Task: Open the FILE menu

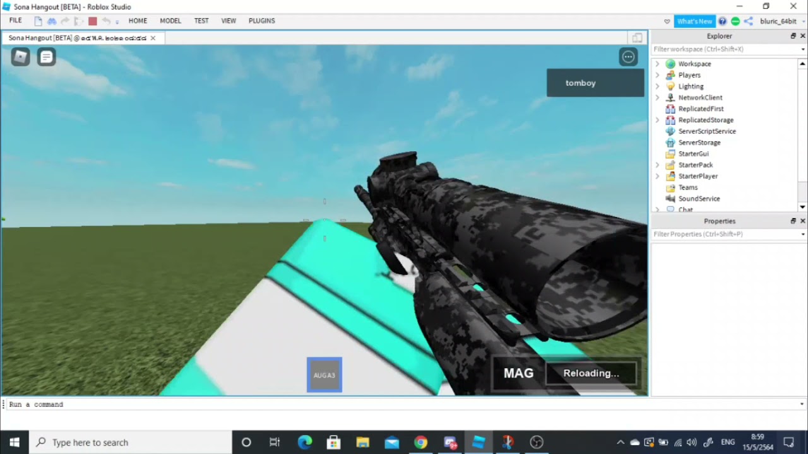Action: pos(16,21)
